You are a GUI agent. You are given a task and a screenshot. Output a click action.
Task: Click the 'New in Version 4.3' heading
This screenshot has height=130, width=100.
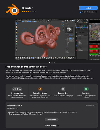tap(15, 106)
